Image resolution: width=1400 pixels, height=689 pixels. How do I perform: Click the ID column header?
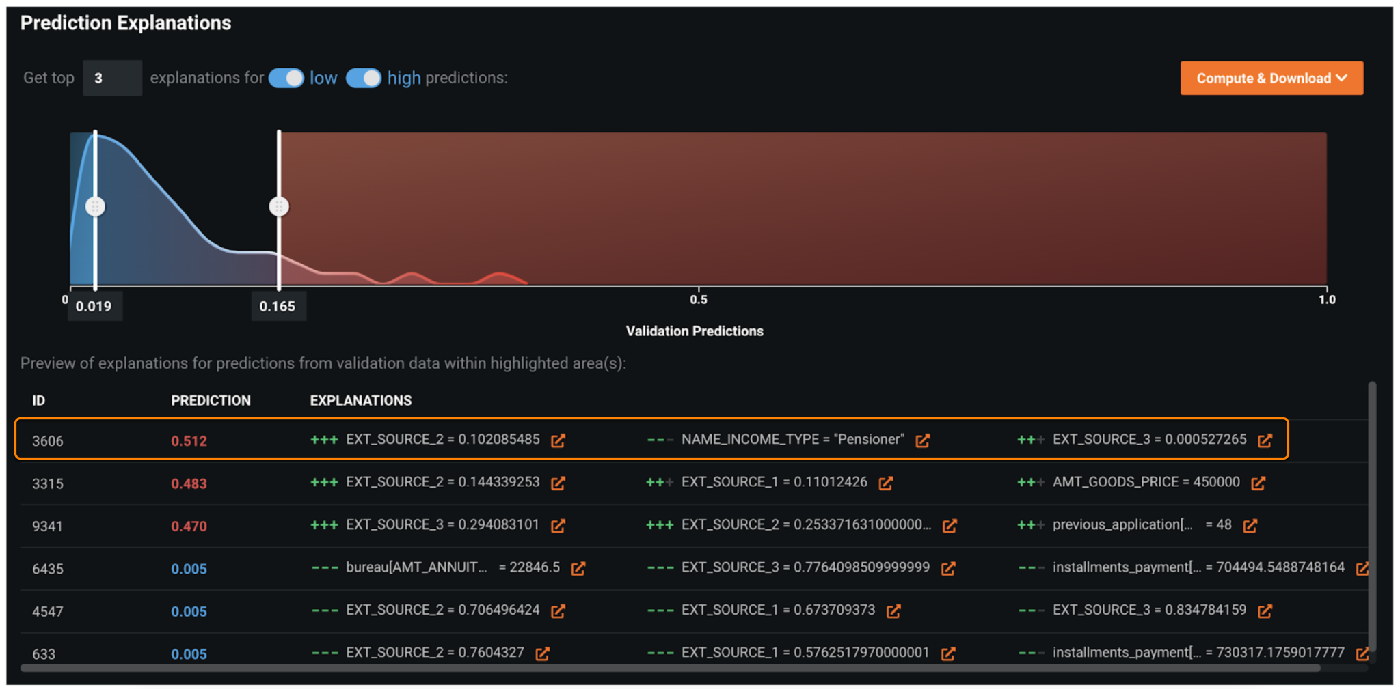[x=39, y=401]
